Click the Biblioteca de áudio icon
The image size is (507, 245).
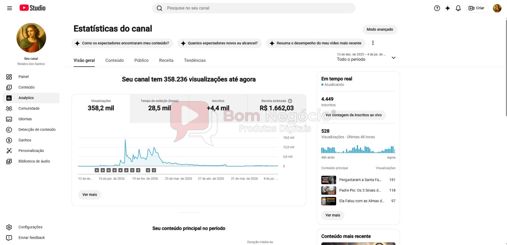9,161
